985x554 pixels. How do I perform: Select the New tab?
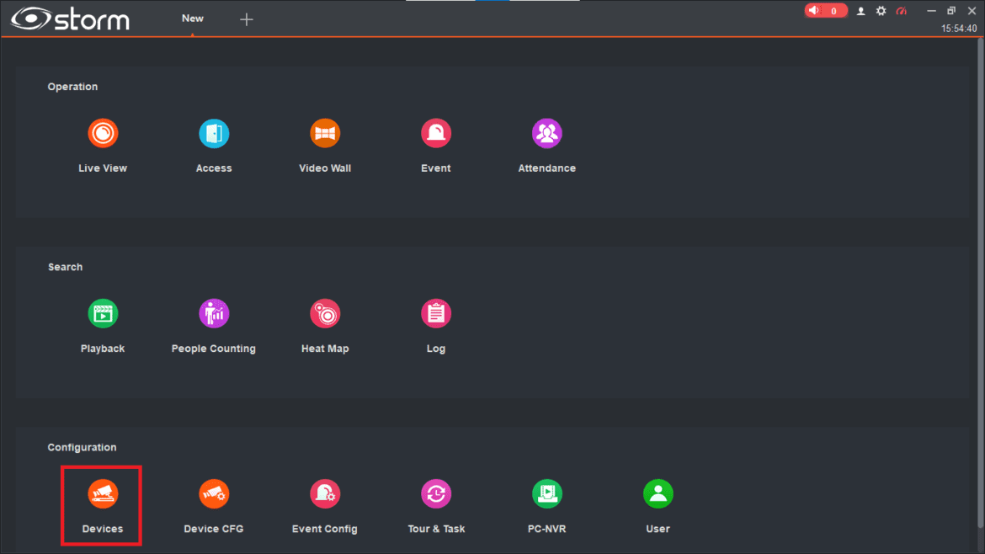[x=192, y=18]
